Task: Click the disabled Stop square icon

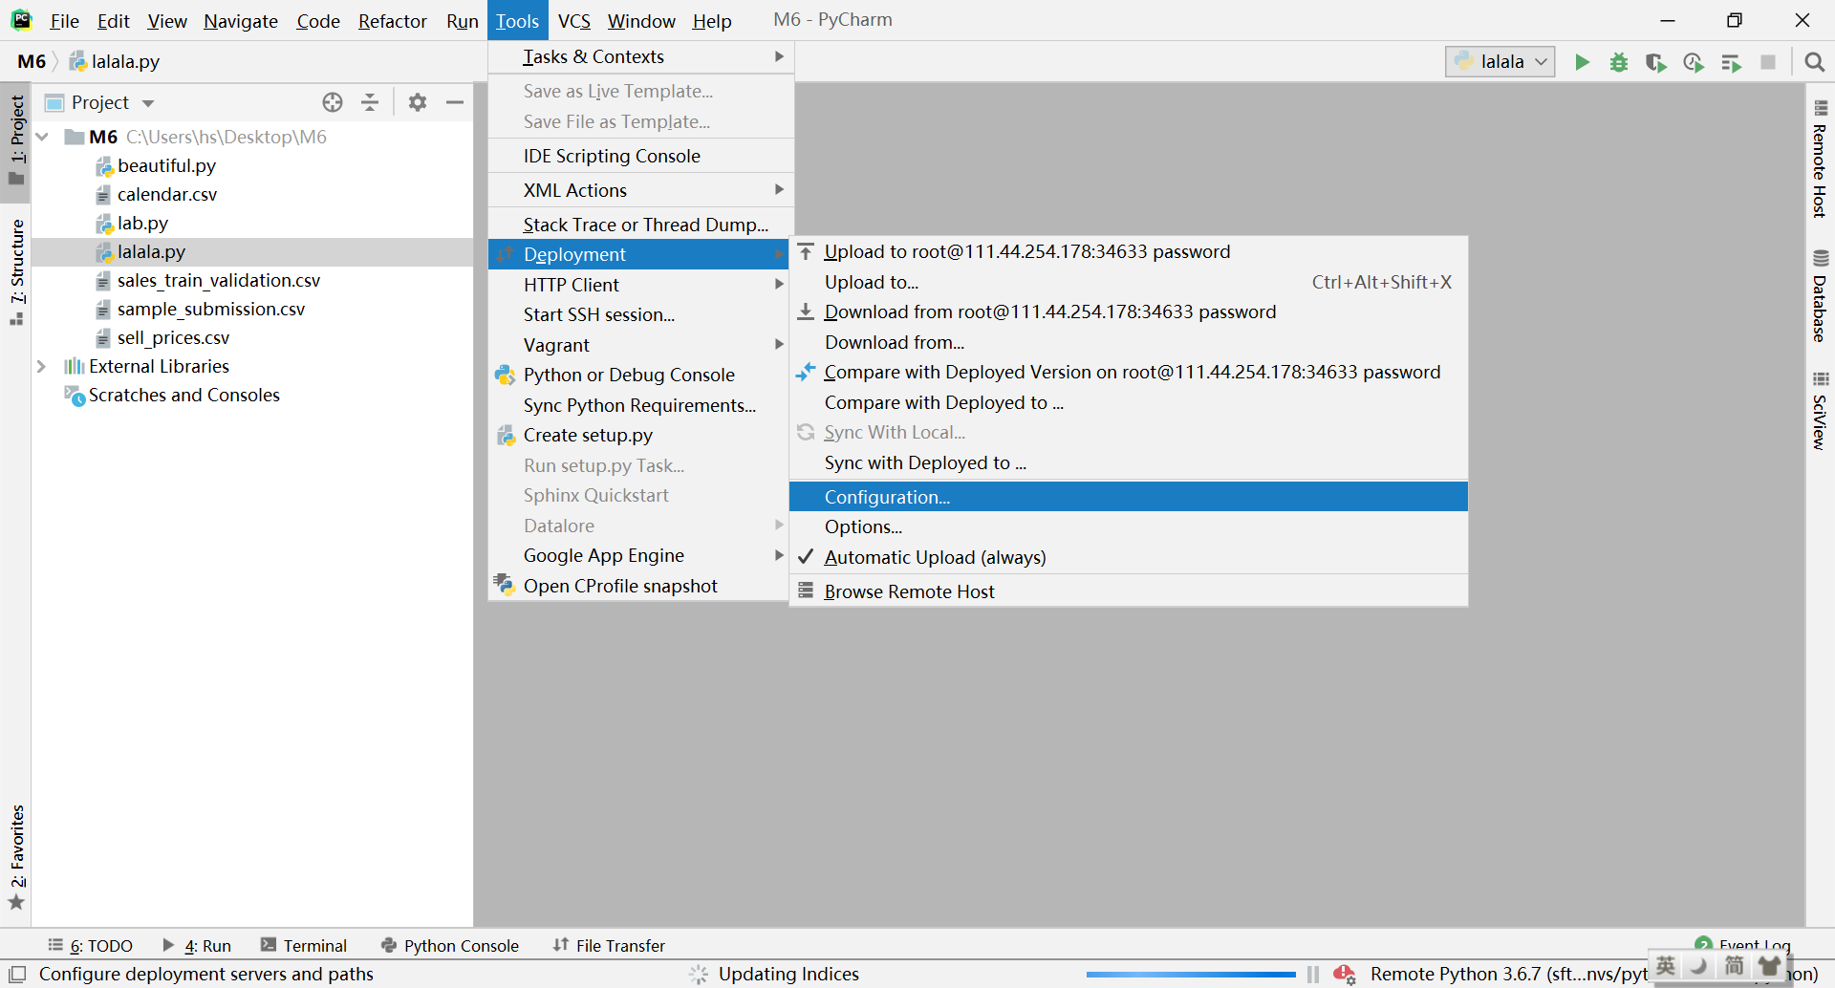Action: click(x=1768, y=62)
